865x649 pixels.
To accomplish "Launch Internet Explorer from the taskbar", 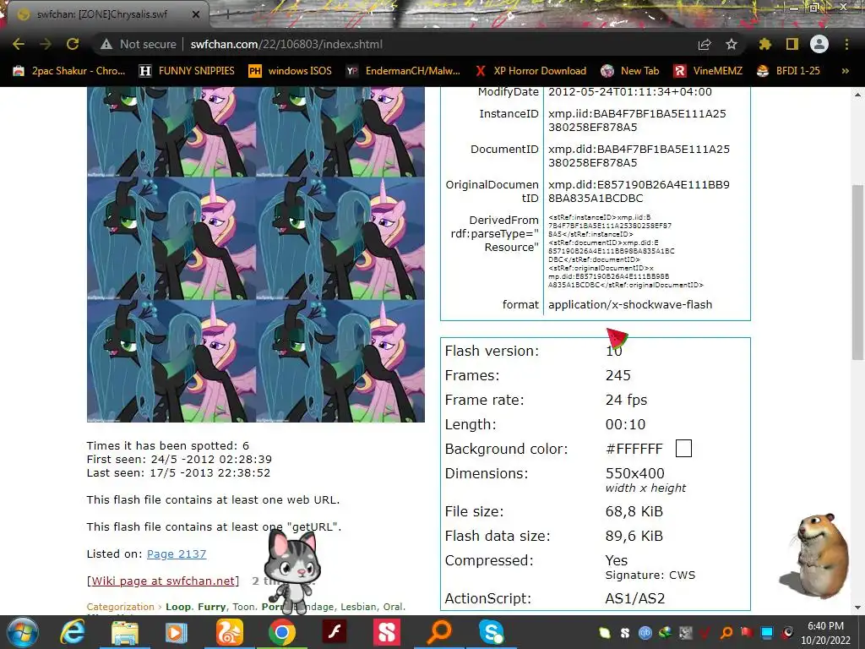I will pos(73,632).
